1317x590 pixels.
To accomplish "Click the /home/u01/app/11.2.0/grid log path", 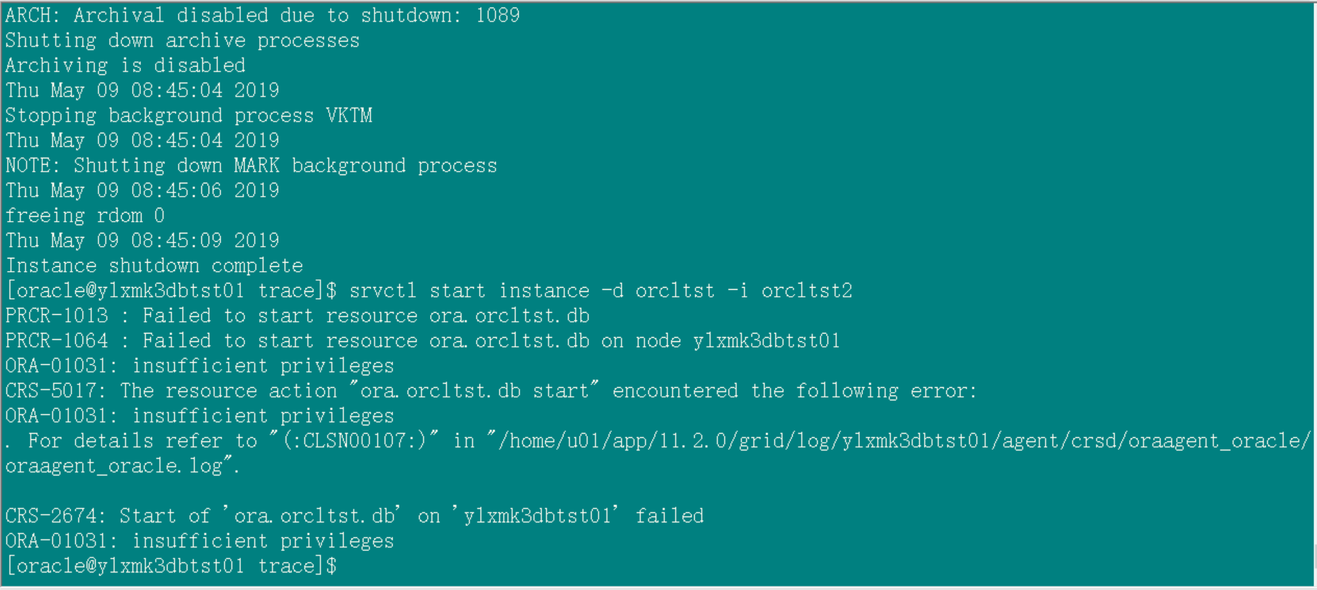I will [896, 441].
